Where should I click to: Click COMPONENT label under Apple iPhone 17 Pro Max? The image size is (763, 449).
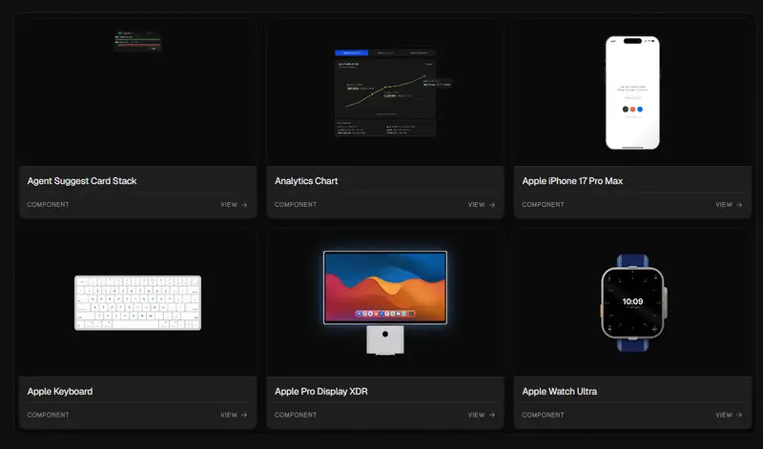(543, 205)
